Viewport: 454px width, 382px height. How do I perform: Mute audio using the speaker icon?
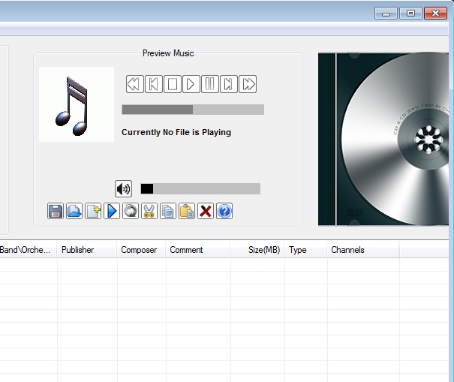tap(123, 189)
